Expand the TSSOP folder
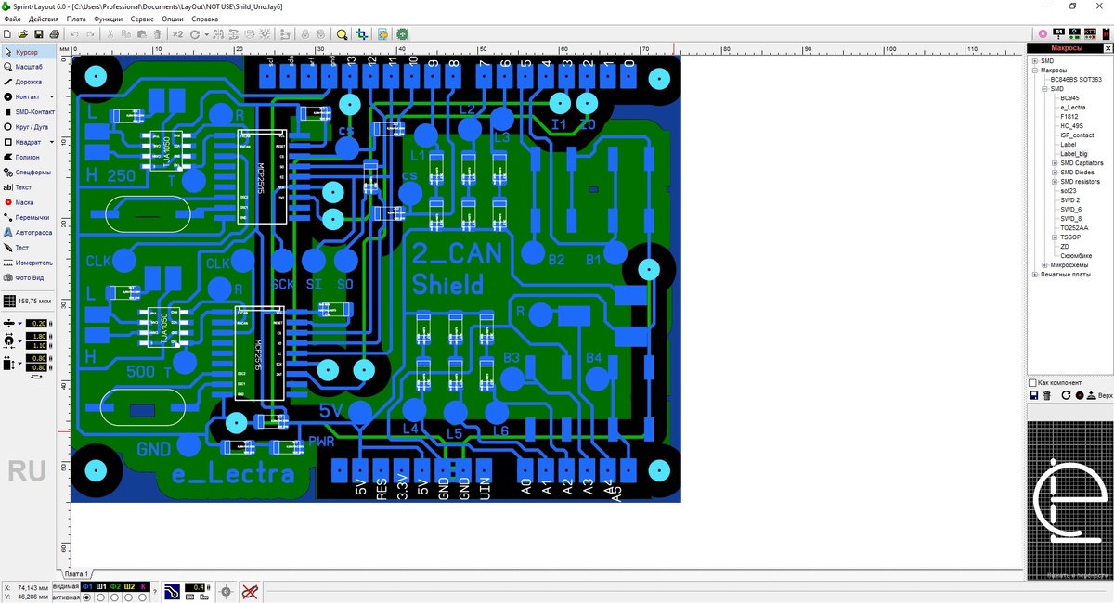Viewport: 1114px width, 603px height. pos(1055,237)
